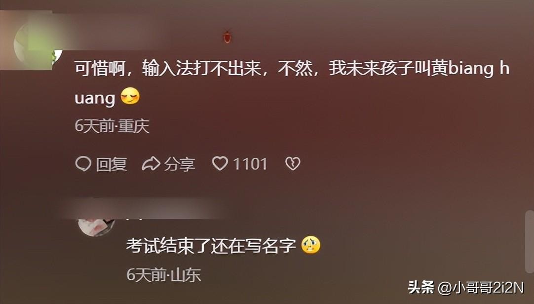Dislike comment with broken heart icon
This screenshot has height=304, width=534.
click(x=293, y=164)
